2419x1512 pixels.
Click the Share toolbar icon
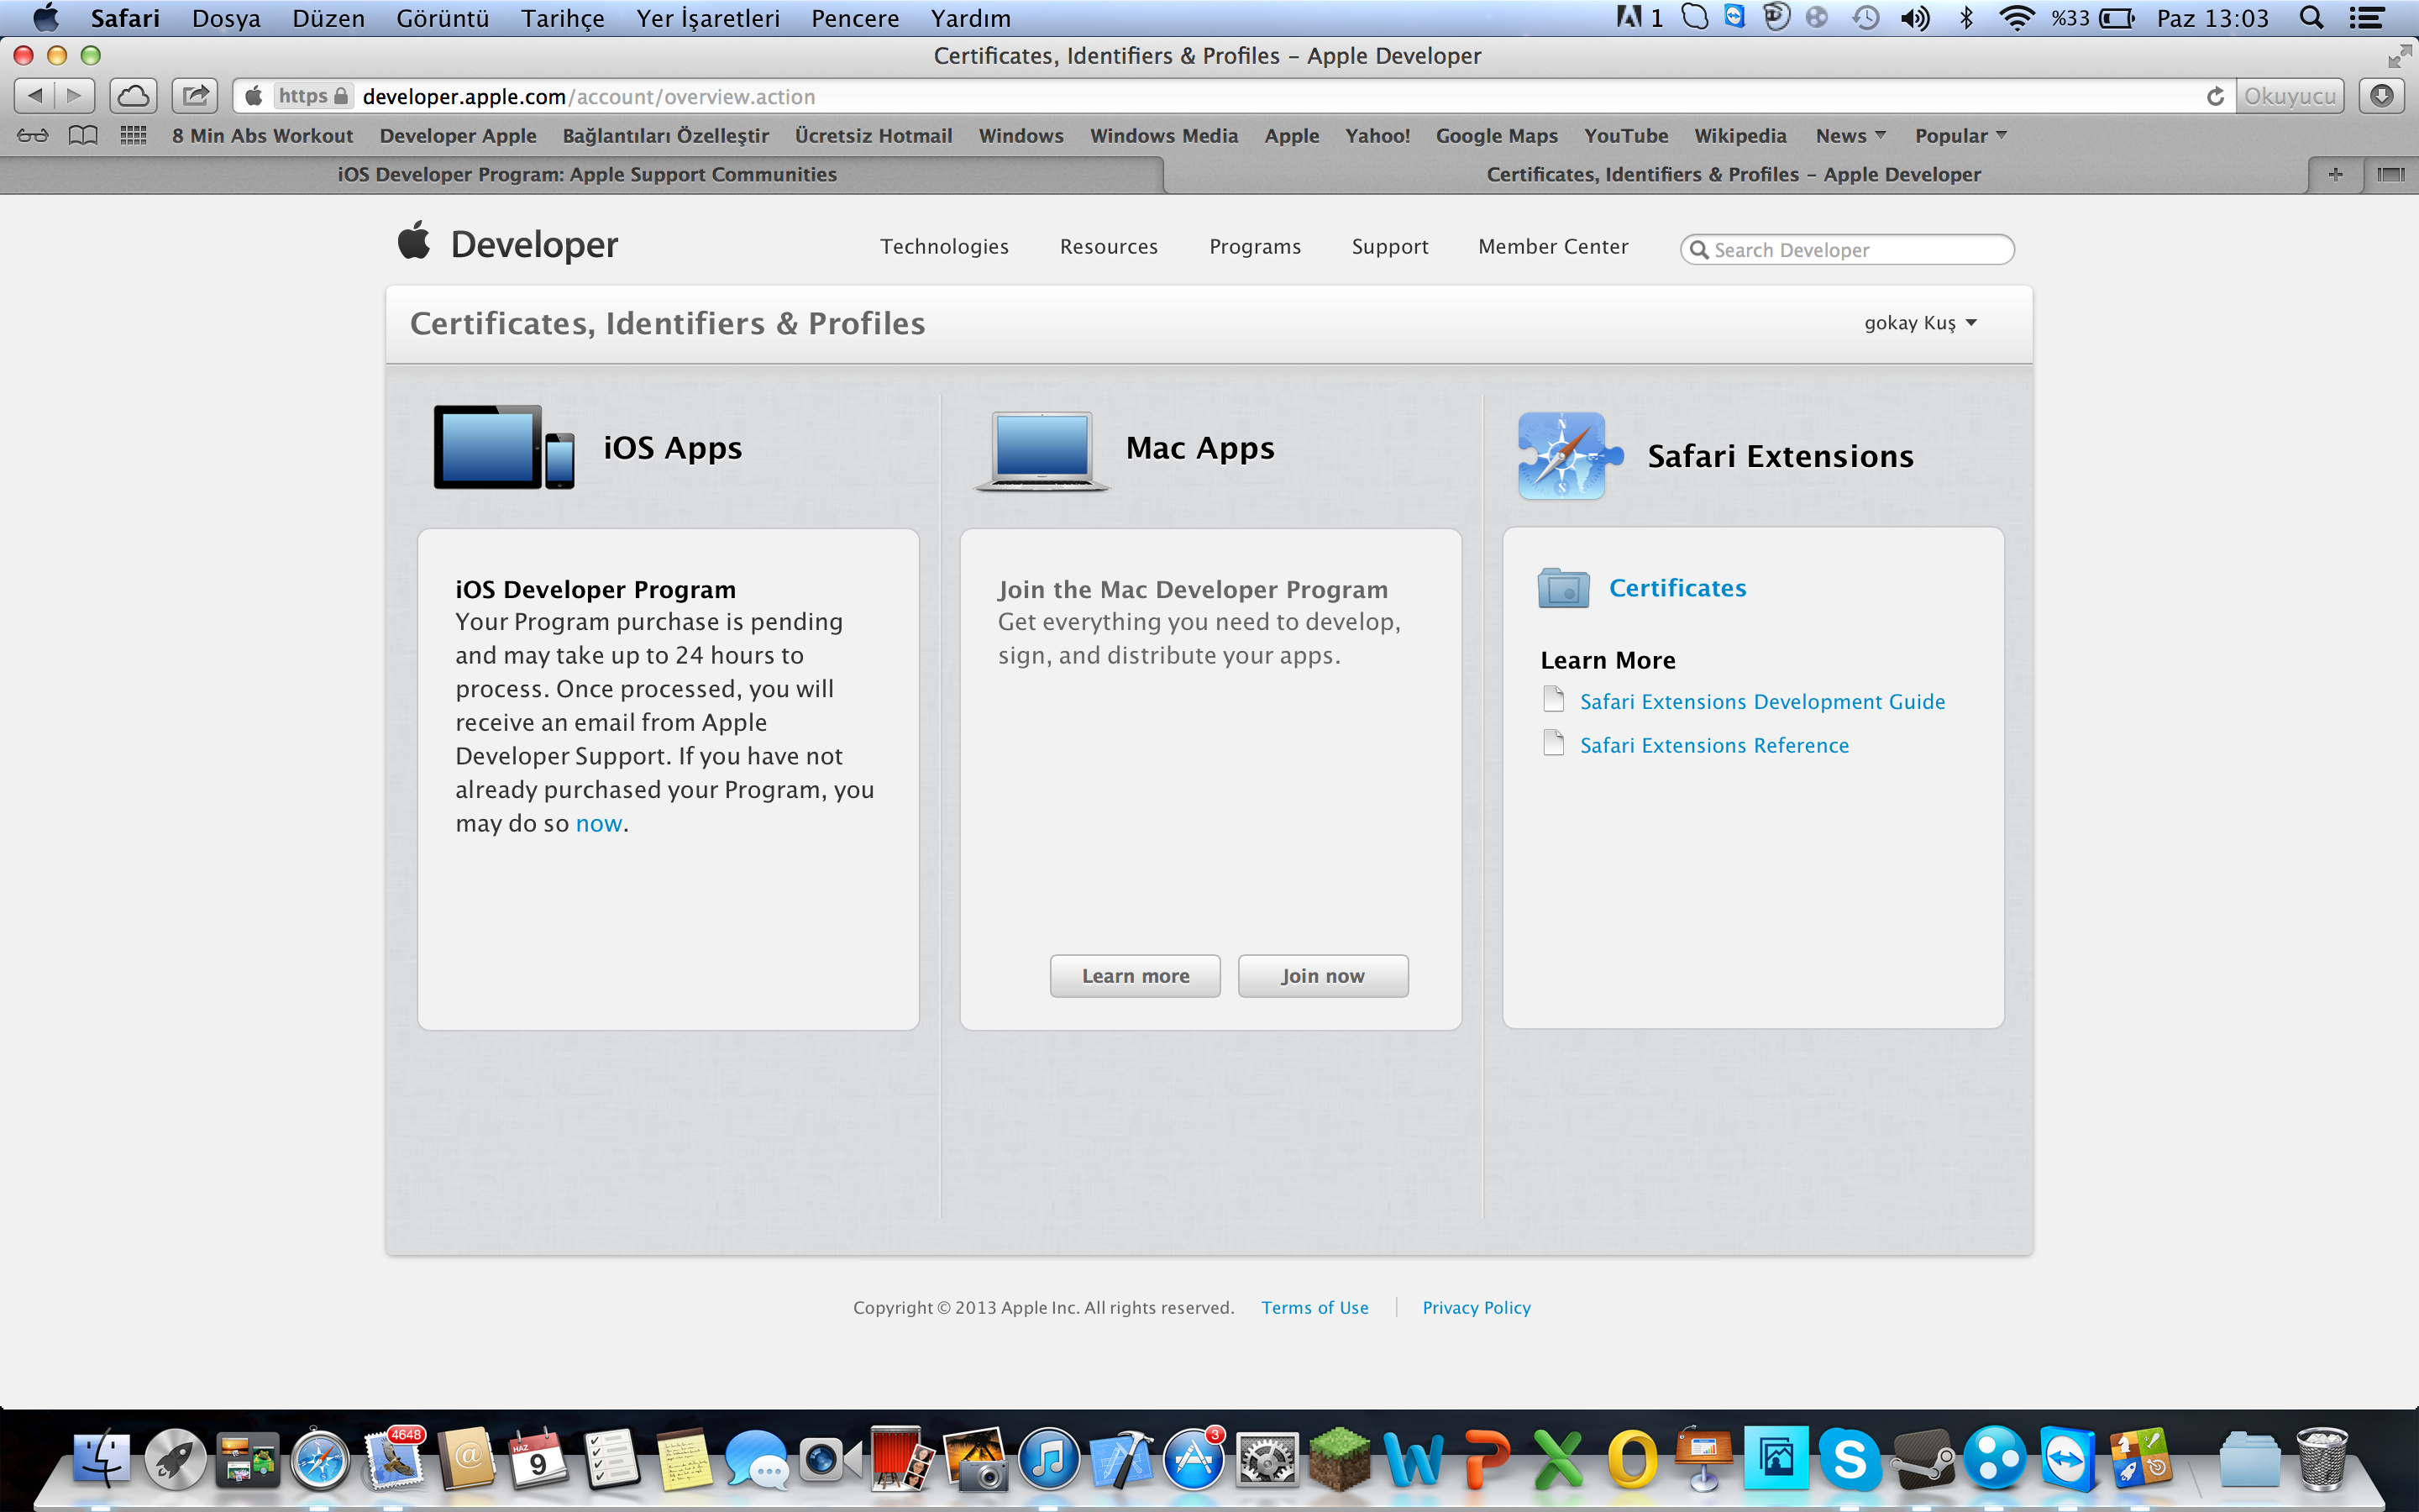(195, 96)
